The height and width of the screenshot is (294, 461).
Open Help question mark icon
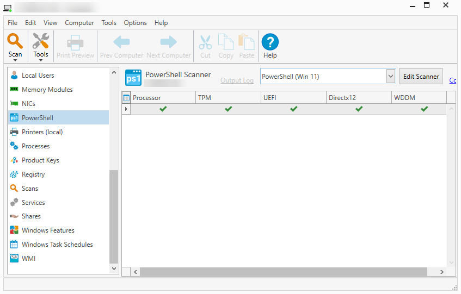pos(270,42)
